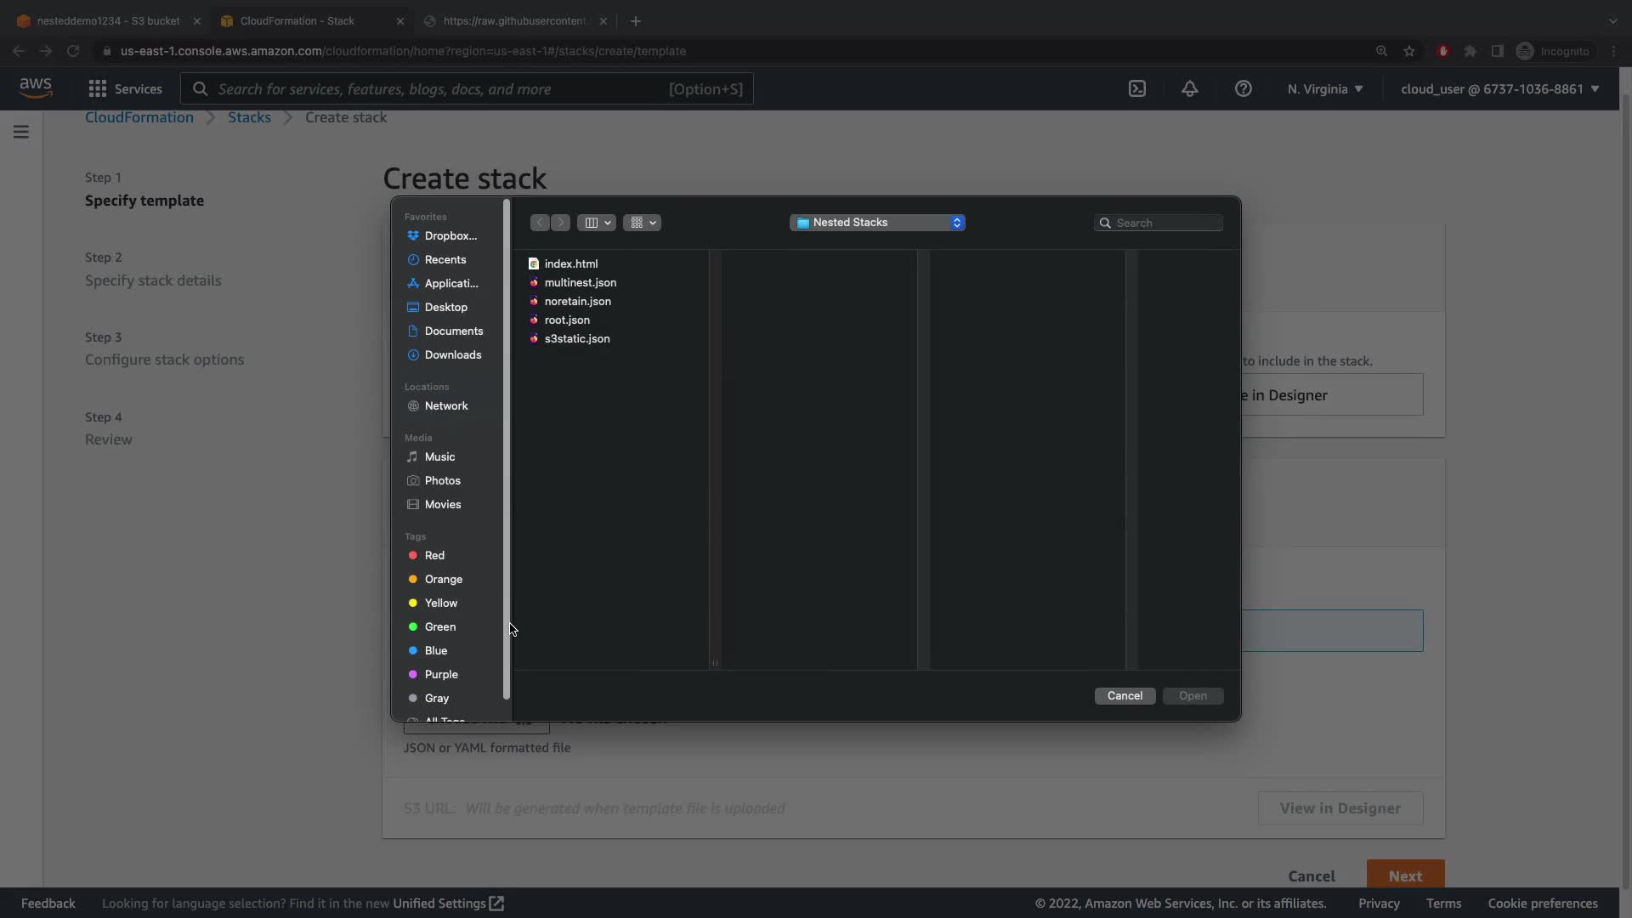Click the AWS logo home icon
Image resolution: width=1632 pixels, height=918 pixels.
[36, 88]
